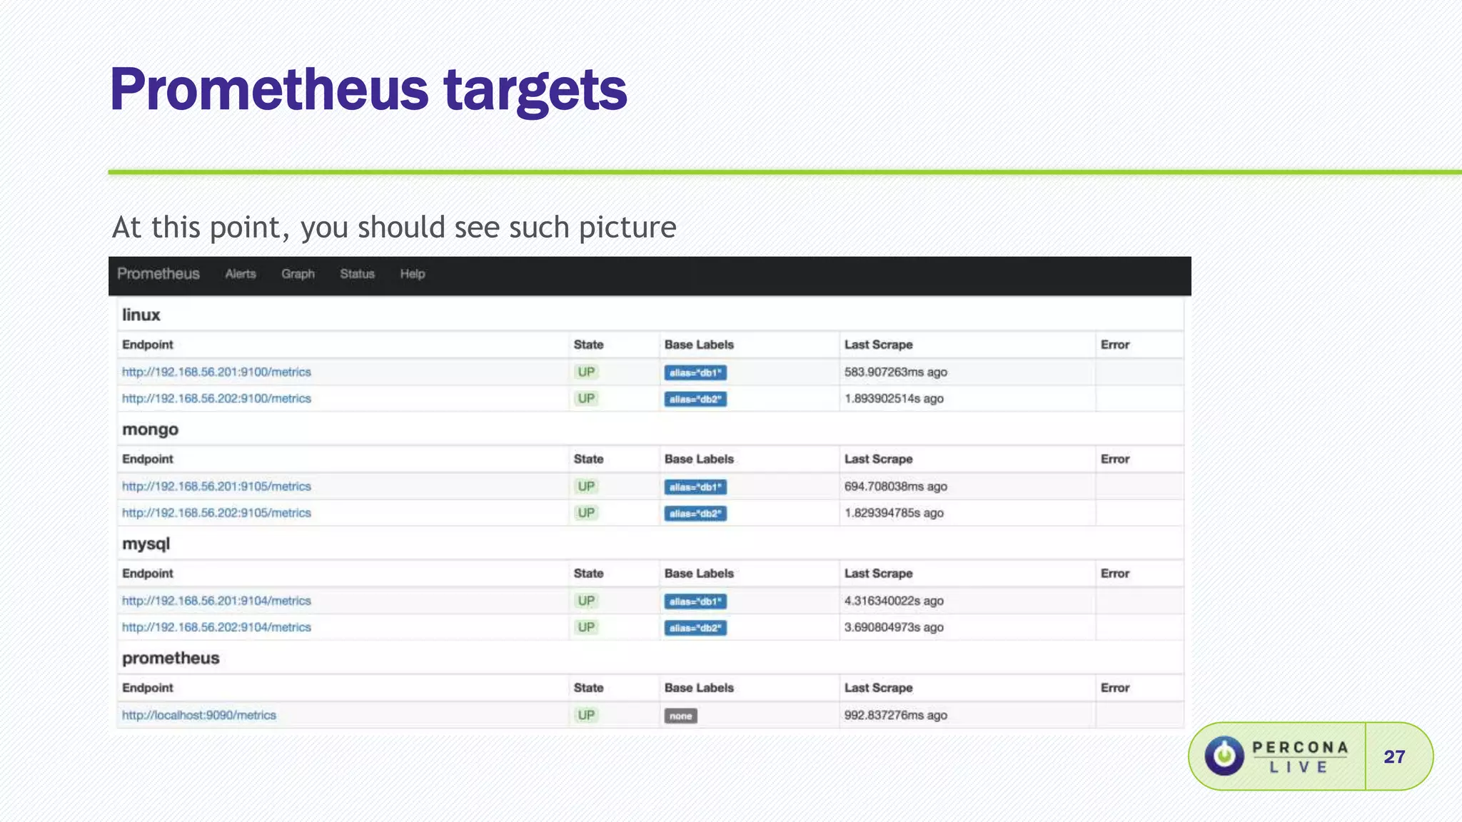Viewport: 1462px width, 822px height.
Task: Click the gray none label badge
Action: pos(680,716)
